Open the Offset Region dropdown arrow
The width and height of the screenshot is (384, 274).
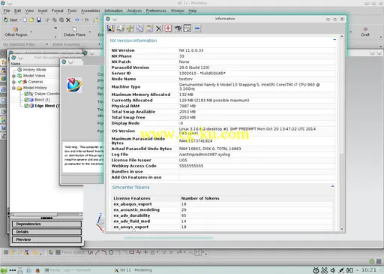click(x=31, y=32)
